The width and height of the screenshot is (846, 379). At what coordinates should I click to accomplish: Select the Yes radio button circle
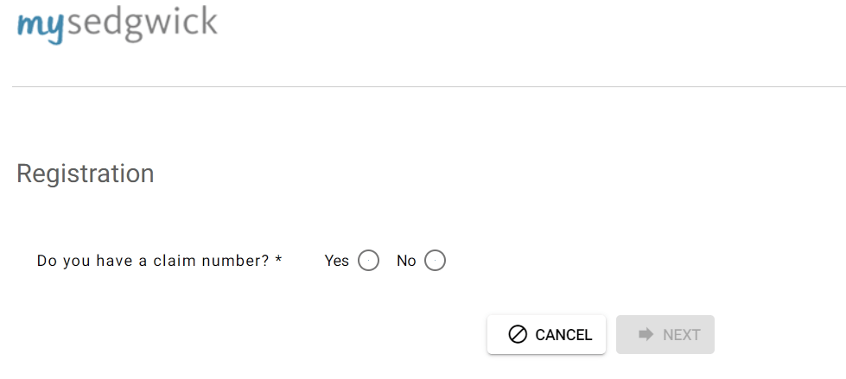pos(368,261)
